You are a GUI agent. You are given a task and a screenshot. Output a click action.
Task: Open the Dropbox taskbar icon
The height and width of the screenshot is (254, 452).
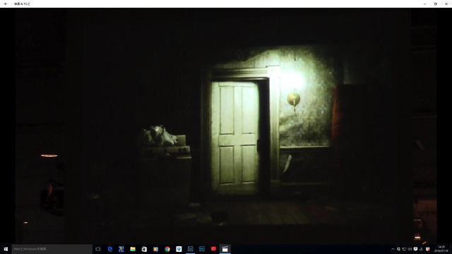179,249
